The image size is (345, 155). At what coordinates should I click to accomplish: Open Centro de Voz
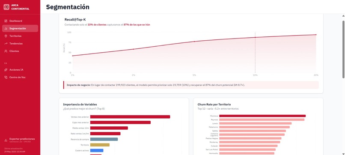click(20, 77)
